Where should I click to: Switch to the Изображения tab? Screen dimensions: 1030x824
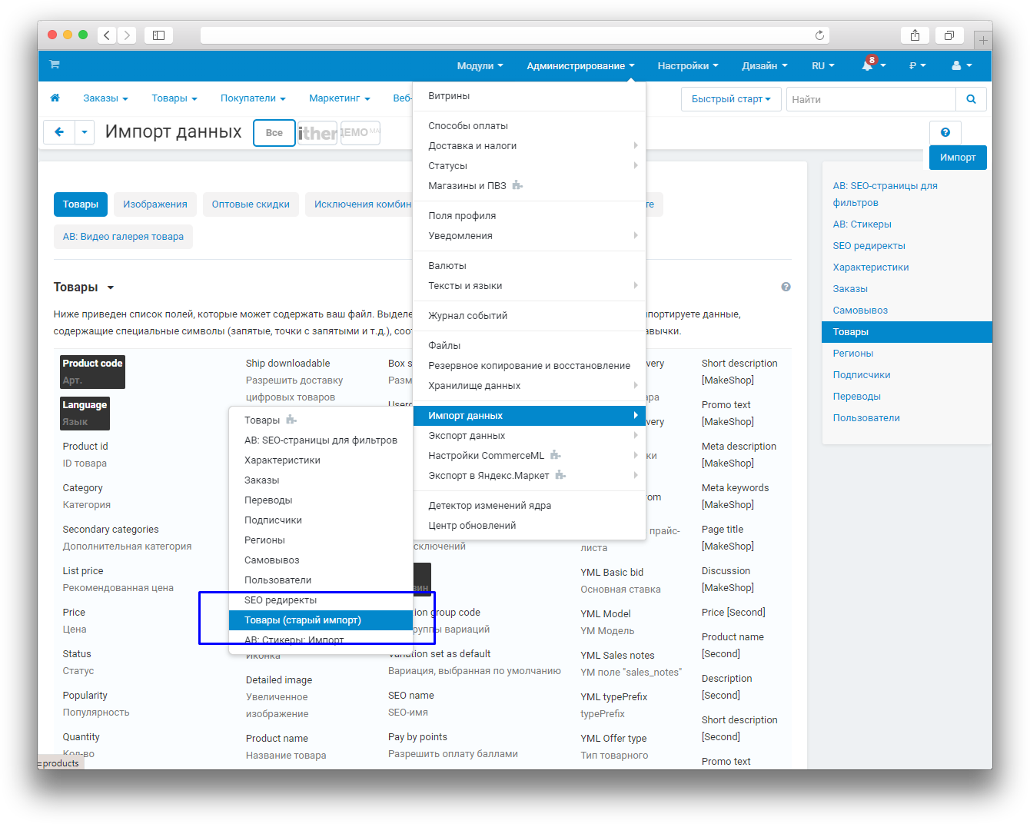coord(155,204)
